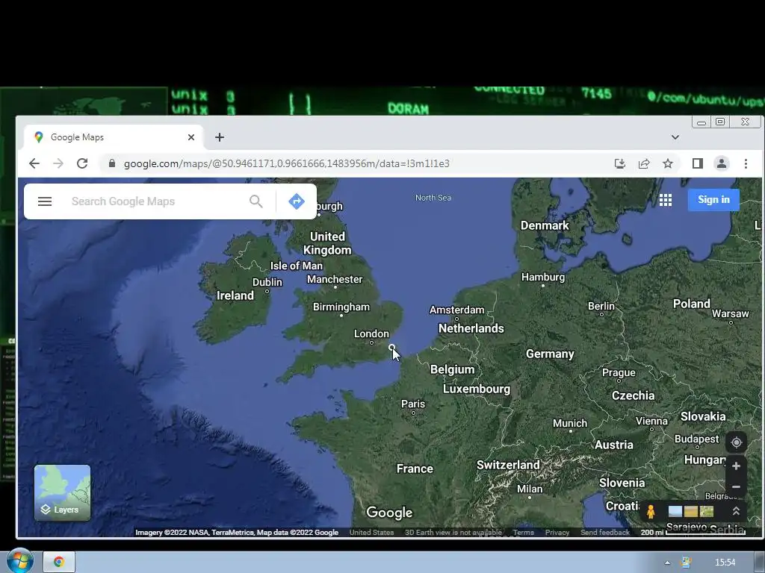Click the Vienna label
This screenshot has width=765, height=573.
pyautogui.click(x=651, y=422)
